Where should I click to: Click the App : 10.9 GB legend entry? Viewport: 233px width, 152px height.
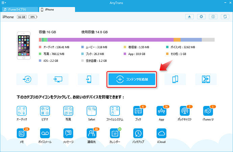pyautogui.click(x=134, y=54)
